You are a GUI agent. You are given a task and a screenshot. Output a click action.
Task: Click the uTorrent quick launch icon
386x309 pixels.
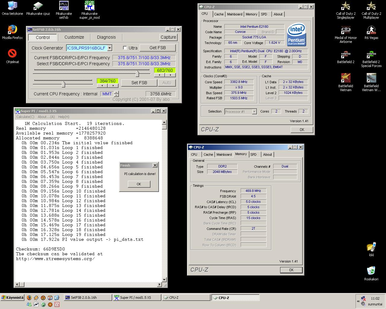(43, 304)
